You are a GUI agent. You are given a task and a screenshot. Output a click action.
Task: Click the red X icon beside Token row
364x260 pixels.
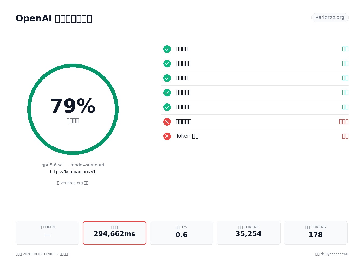click(167, 136)
